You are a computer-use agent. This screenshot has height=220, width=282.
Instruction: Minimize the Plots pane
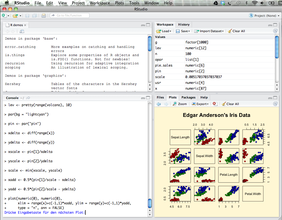(x=270, y=98)
